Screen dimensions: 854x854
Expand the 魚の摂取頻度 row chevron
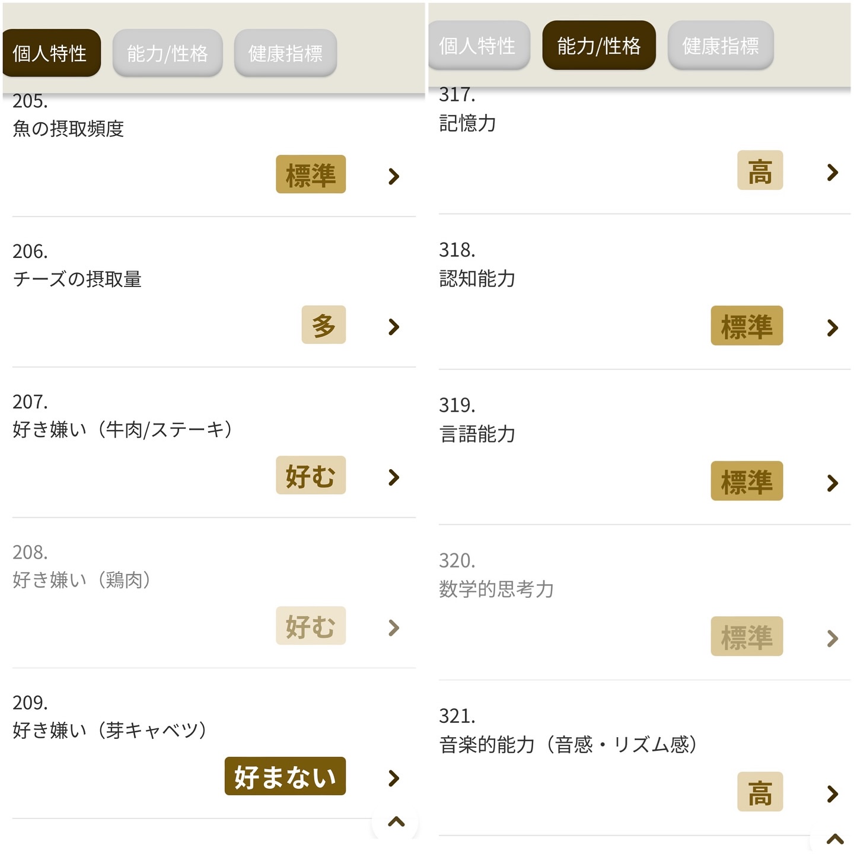[394, 176]
